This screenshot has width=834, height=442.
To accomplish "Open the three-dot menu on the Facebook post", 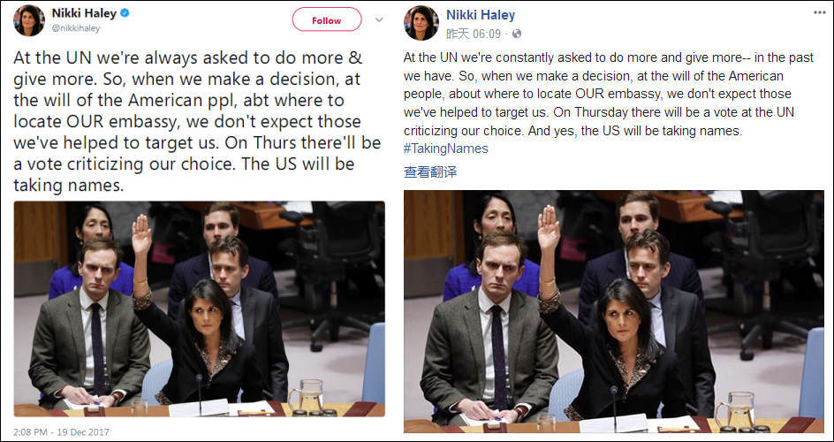I will coord(820,12).
